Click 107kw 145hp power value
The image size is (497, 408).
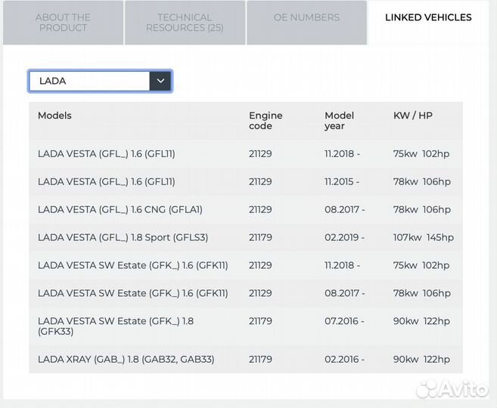424,238
